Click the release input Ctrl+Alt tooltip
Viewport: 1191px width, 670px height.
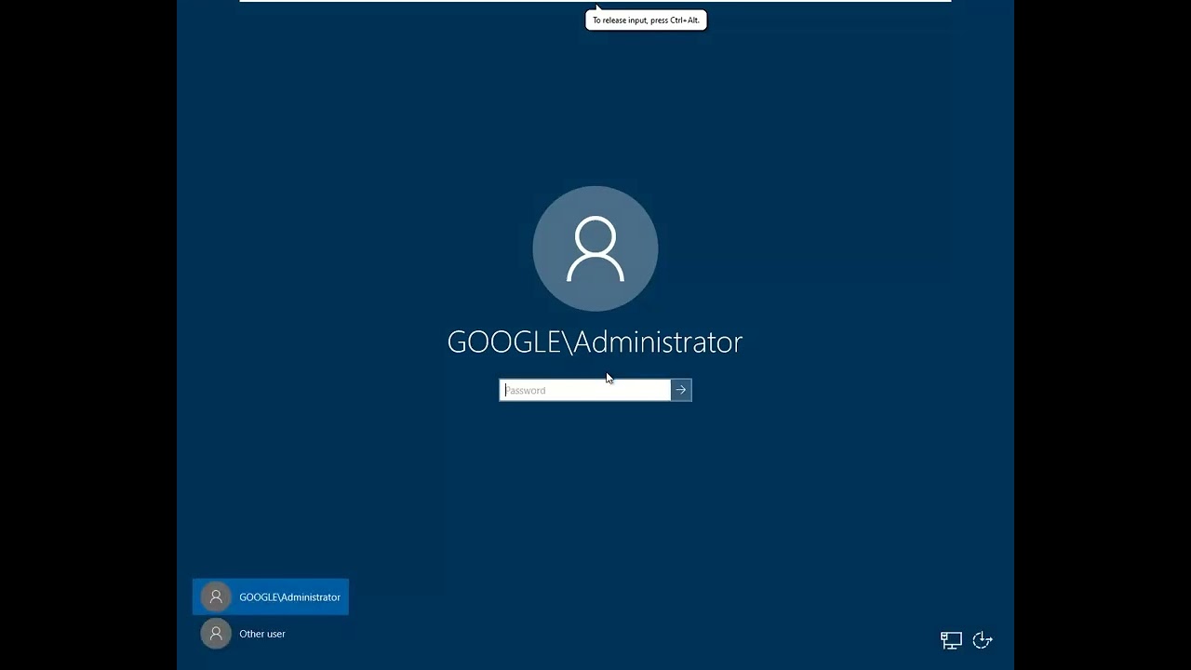[x=646, y=20]
